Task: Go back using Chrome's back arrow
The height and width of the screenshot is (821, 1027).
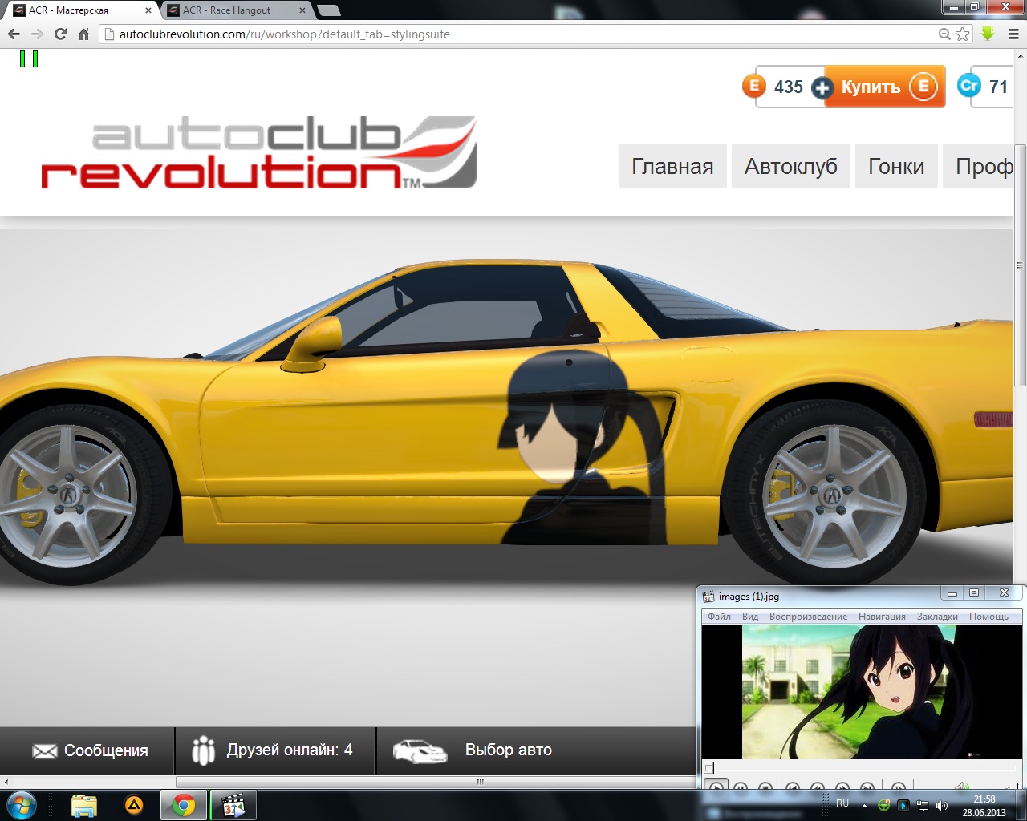Action: [14, 34]
